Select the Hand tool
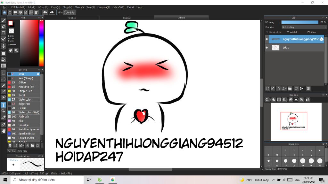 click(x=3, y=131)
